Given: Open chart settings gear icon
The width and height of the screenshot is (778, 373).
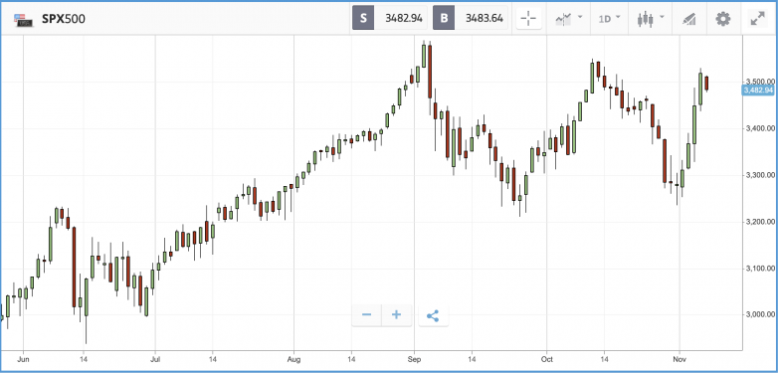Looking at the screenshot, I should (723, 19).
